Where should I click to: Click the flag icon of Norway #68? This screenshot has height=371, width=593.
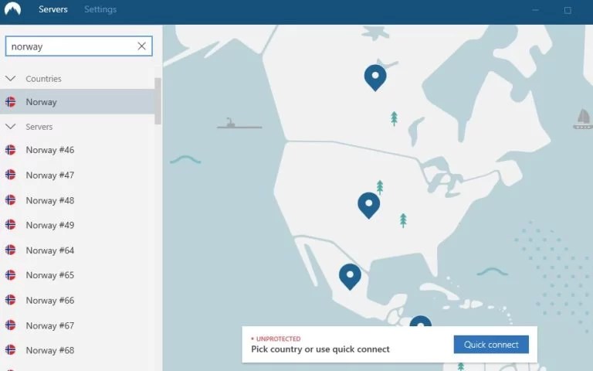click(x=11, y=350)
